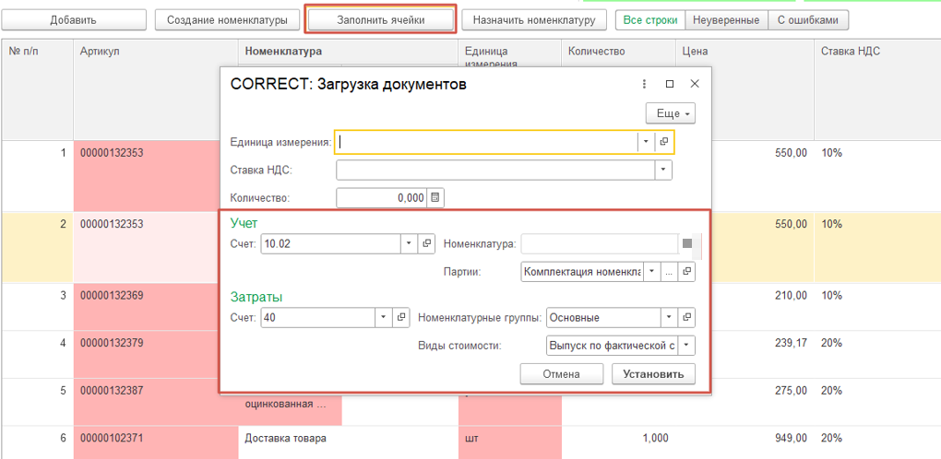The height and width of the screenshot is (459, 941).
Task: Expand the Учет Счет 10.02 dropdown
Action: pos(409,244)
